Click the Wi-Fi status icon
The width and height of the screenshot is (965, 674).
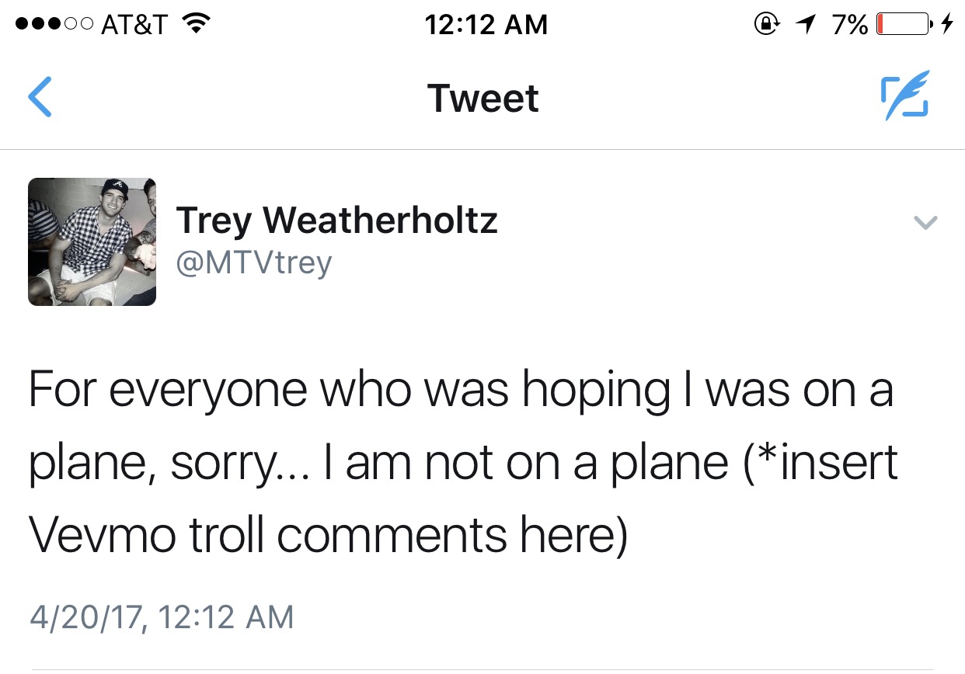tap(197, 25)
